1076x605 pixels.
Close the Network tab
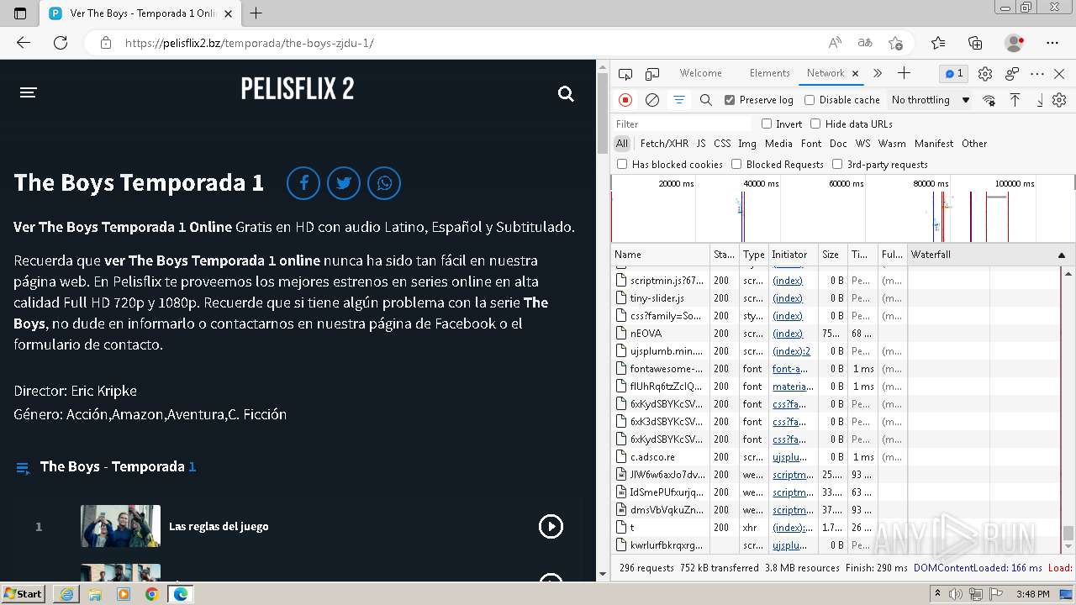tap(855, 74)
